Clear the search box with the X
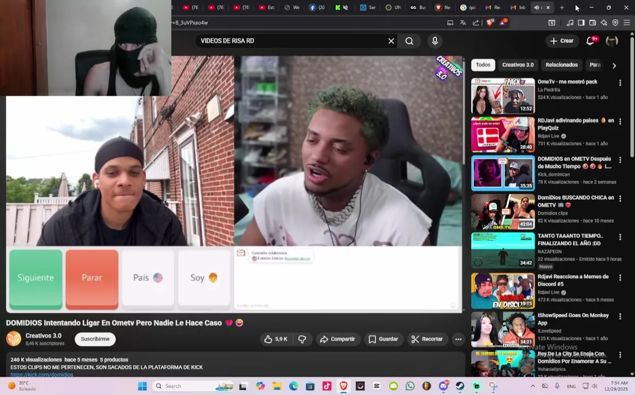This screenshot has width=635, height=395. pyautogui.click(x=391, y=41)
